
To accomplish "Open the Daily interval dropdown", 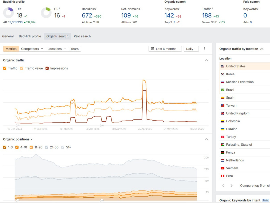I will coord(191,49).
